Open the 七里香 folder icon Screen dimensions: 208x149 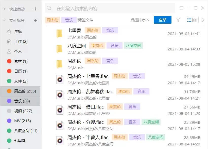pyautogui.click(x=59, y=34)
